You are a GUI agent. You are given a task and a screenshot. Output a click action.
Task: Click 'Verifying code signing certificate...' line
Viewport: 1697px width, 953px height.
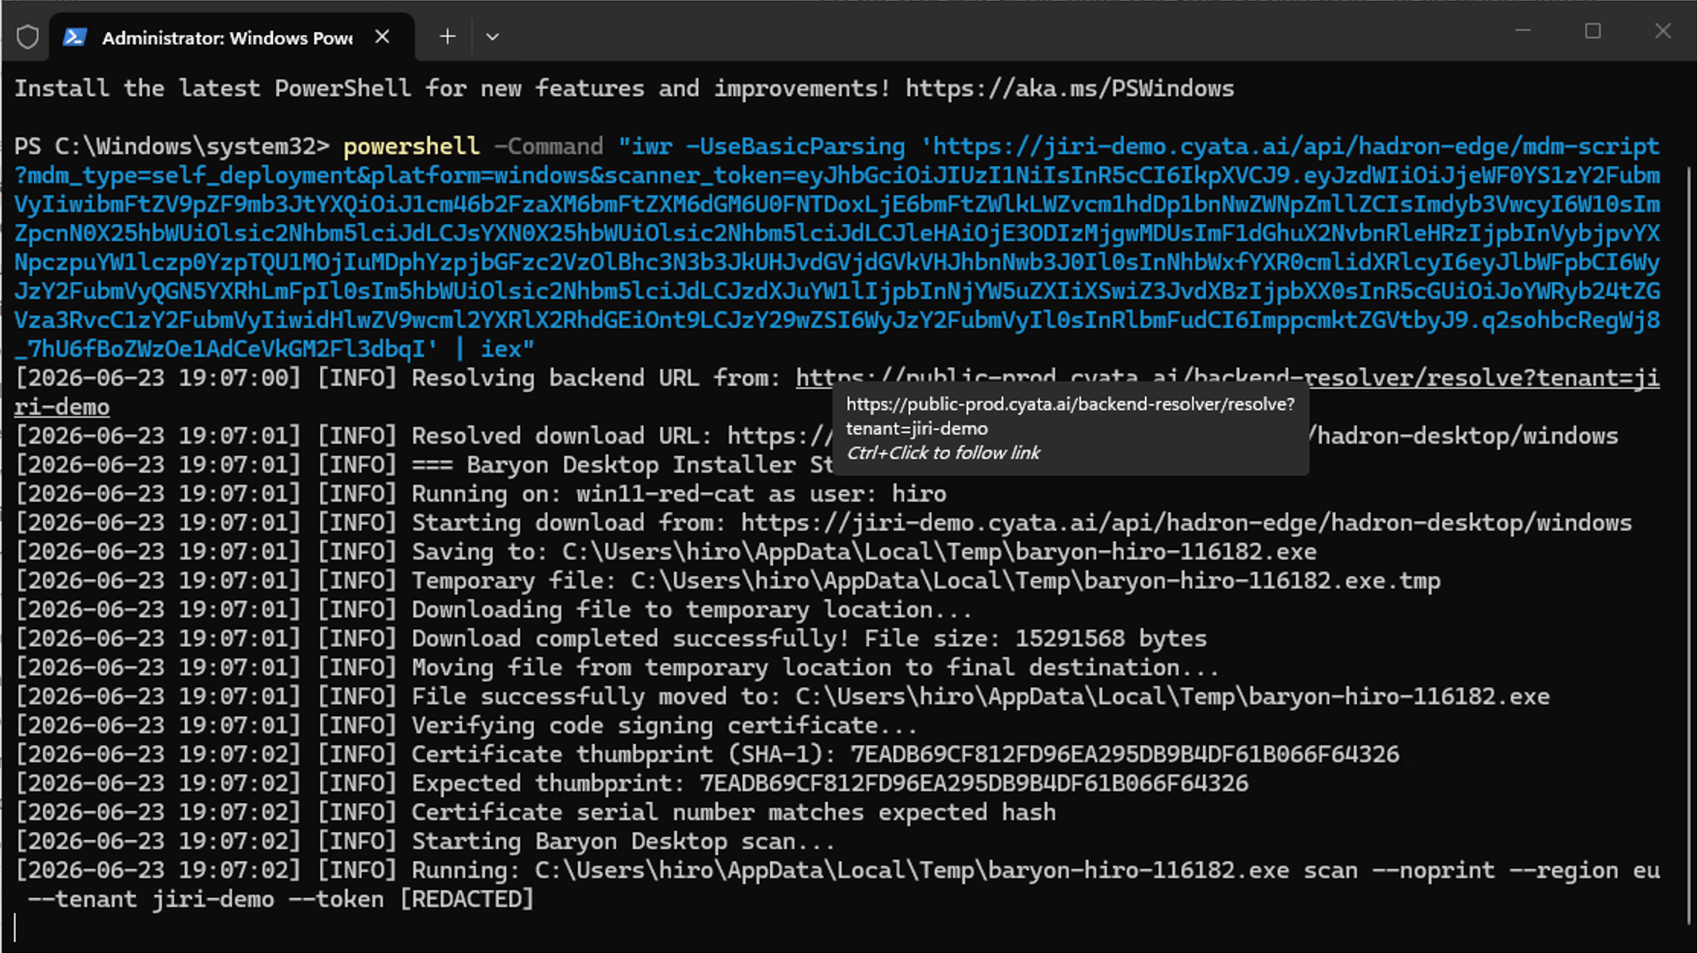(x=664, y=726)
